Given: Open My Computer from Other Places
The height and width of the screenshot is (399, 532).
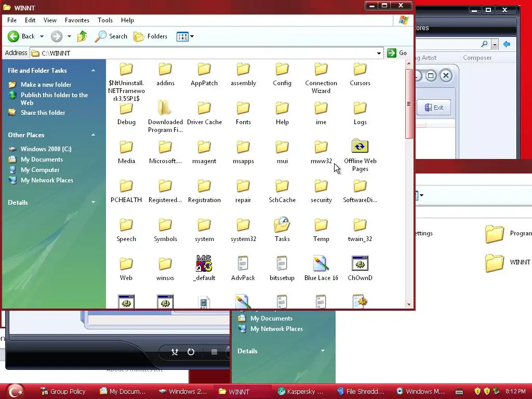Looking at the screenshot, I should [x=40, y=170].
